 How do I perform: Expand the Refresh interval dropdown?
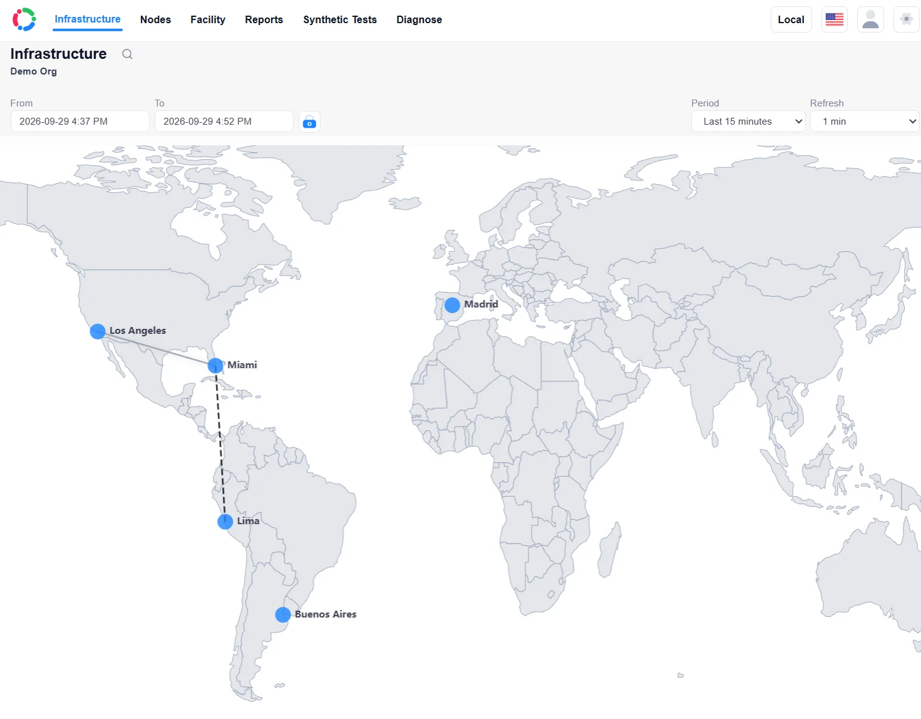pos(864,122)
